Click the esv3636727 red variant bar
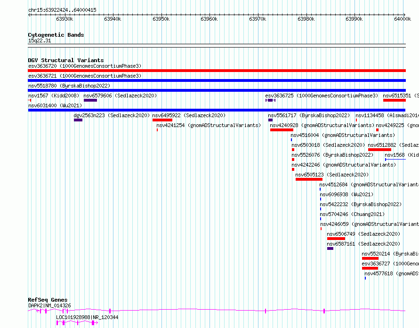This screenshot has width=419, height=328. coord(370,268)
